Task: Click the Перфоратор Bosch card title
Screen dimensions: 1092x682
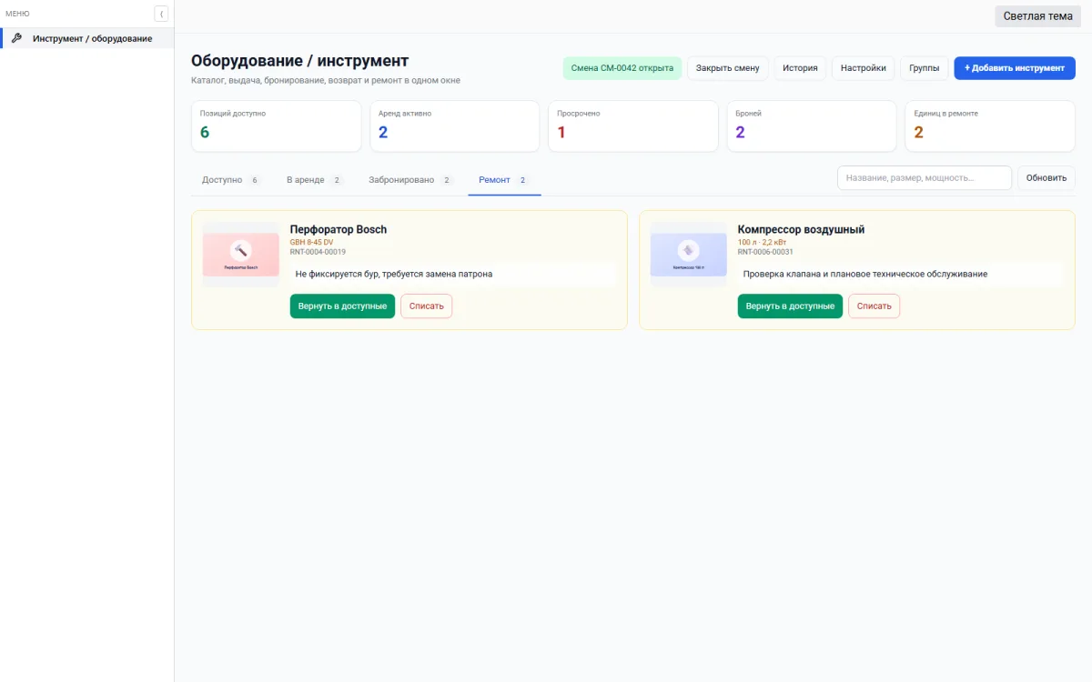Action: tap(339, 229)
